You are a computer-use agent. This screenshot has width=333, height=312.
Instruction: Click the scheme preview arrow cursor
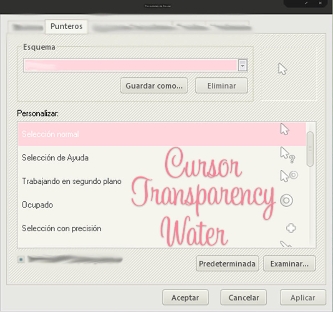tap(282, 68)
